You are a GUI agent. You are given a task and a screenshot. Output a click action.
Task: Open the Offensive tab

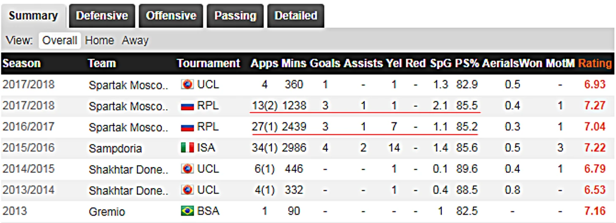[x=171, y=16]
